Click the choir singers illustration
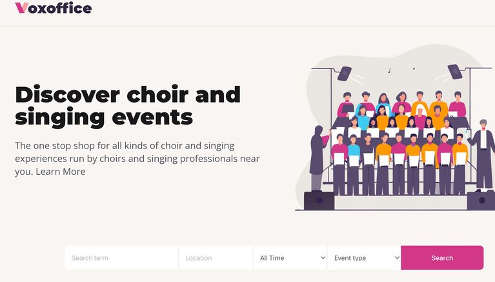 point(400,142)
